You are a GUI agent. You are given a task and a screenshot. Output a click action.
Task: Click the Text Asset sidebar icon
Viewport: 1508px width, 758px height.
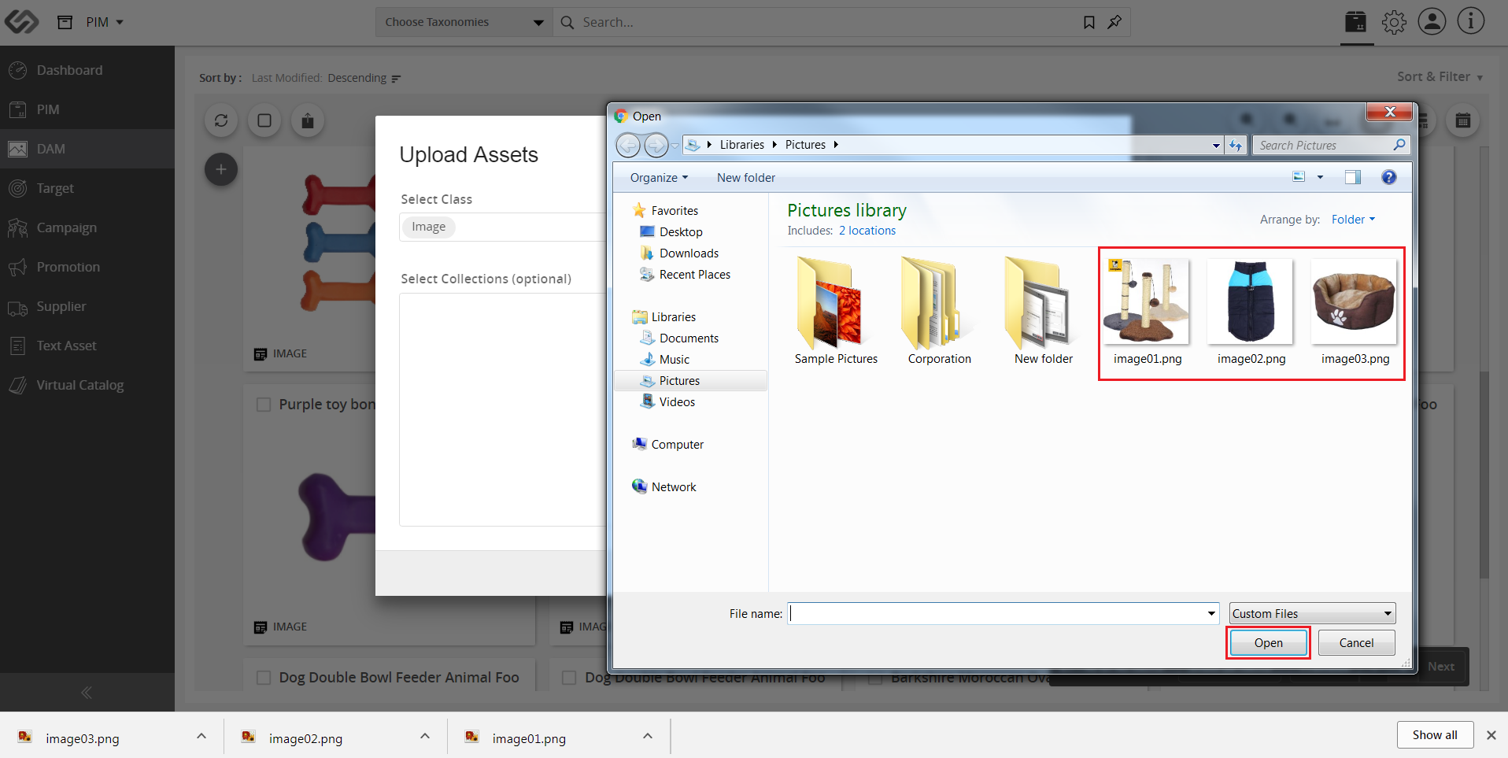click(x=17, y=346)
